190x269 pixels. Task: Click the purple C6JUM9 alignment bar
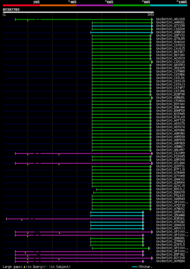83,153
